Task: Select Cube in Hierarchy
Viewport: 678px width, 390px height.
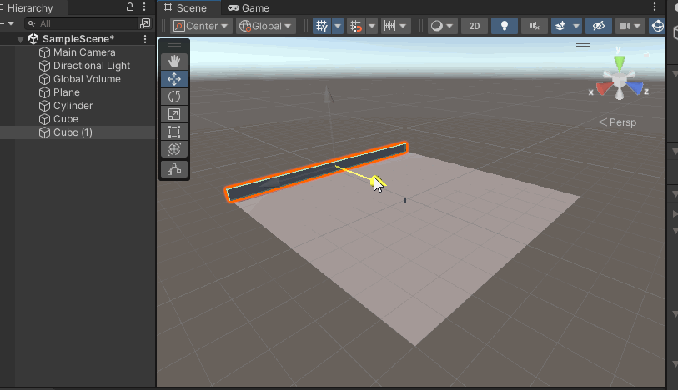Action: pyautogui.click(x=66, y=119)
